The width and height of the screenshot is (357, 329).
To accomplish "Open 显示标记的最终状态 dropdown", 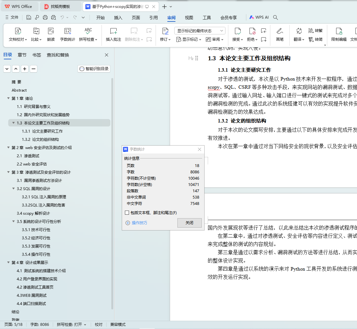I will (200, 31).
